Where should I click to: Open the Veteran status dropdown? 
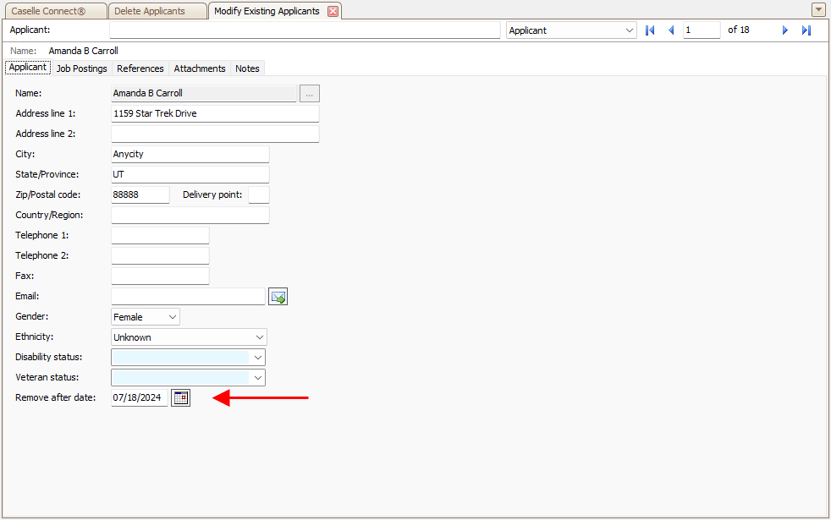coord(259,378)
